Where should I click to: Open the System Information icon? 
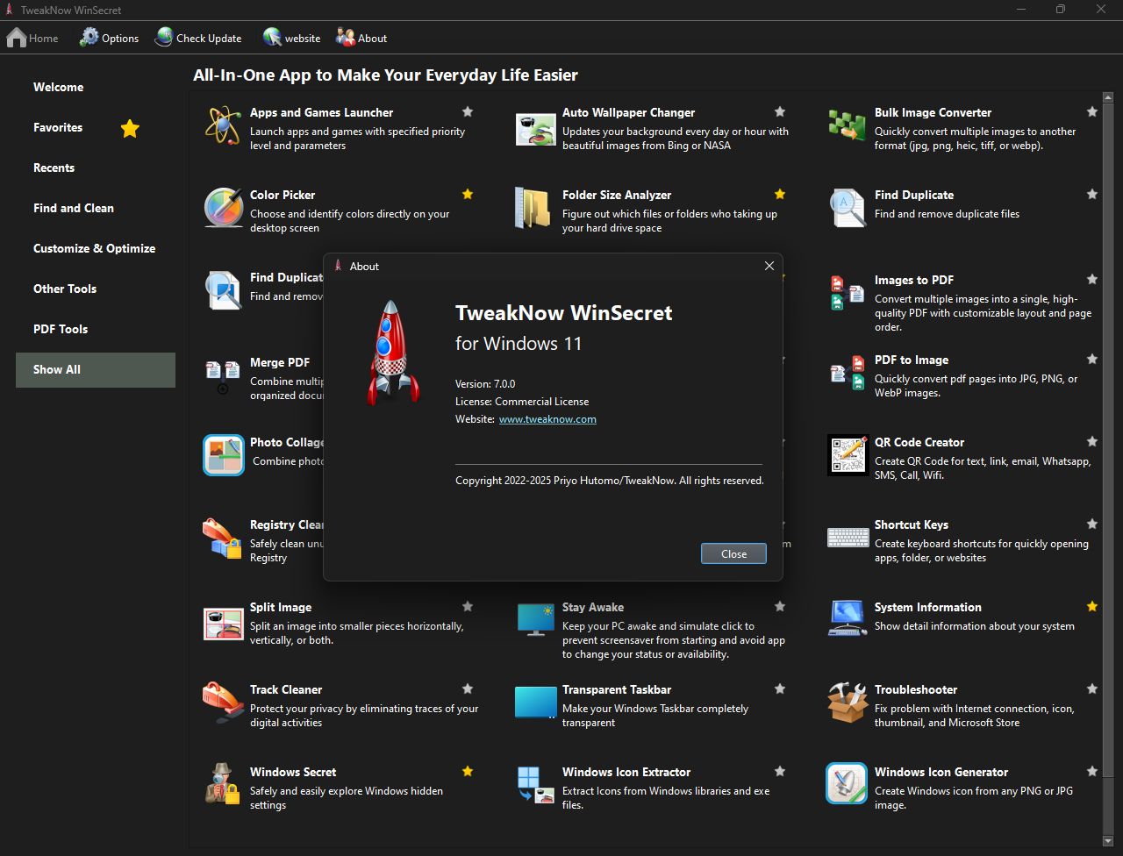[x=848, y=618]
